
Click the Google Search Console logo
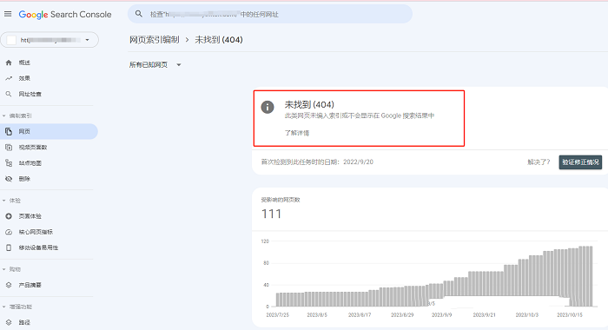pyautogui.click(x=65, y=15)
